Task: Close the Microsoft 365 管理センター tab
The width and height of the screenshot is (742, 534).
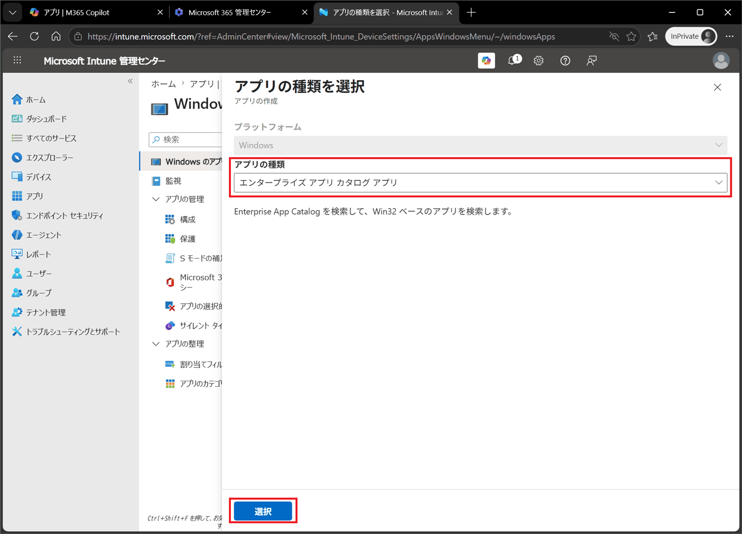Action: point(305,12)
